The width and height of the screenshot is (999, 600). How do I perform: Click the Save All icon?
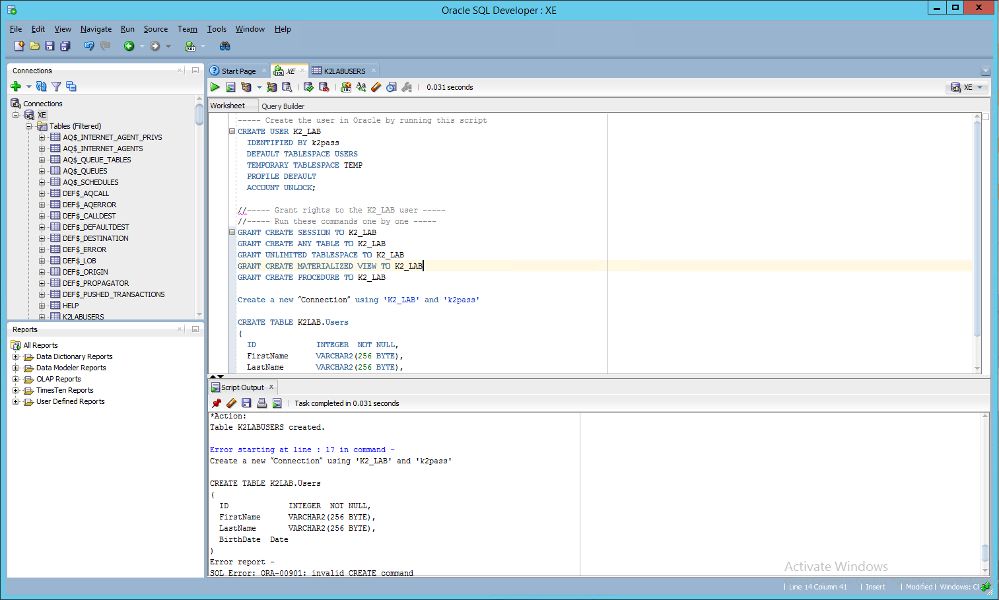point(65,46)
